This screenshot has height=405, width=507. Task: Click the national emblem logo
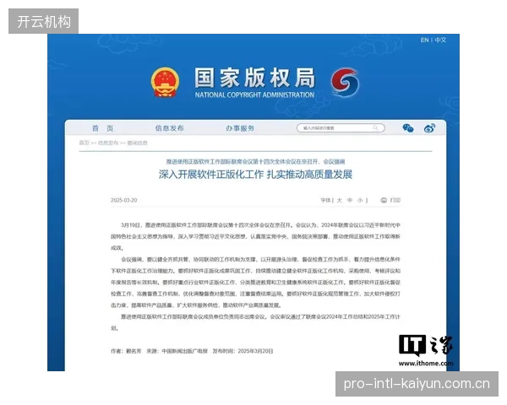(x=165, y=82)
